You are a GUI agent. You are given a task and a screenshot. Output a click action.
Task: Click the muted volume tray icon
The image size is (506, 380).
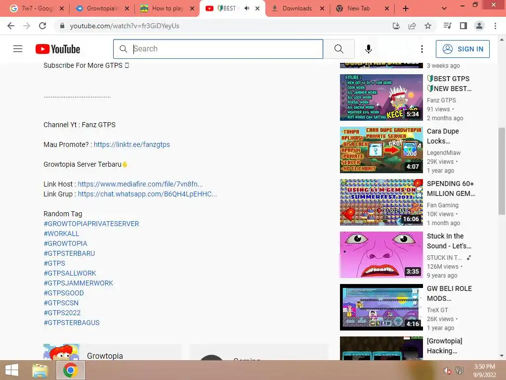pyautogui.click(x=447, y=371)
